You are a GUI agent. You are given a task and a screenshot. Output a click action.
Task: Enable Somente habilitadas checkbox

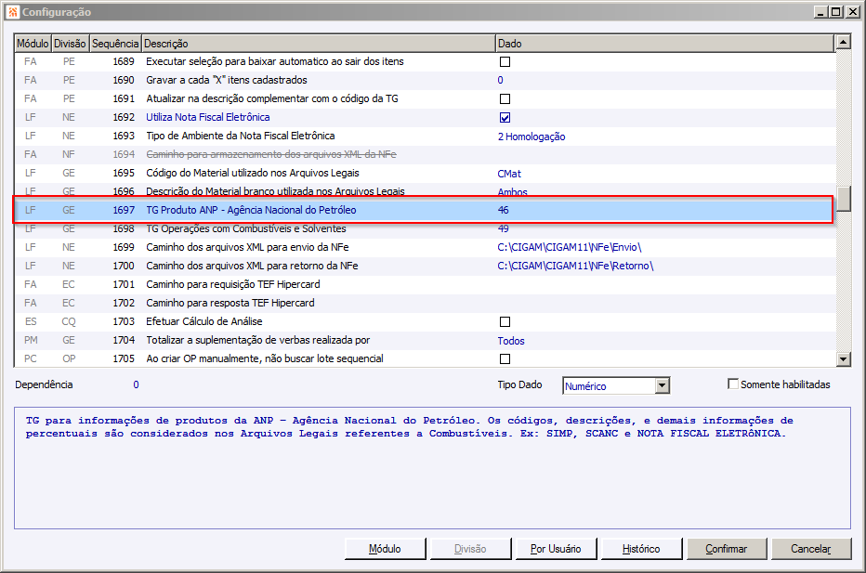733,384
